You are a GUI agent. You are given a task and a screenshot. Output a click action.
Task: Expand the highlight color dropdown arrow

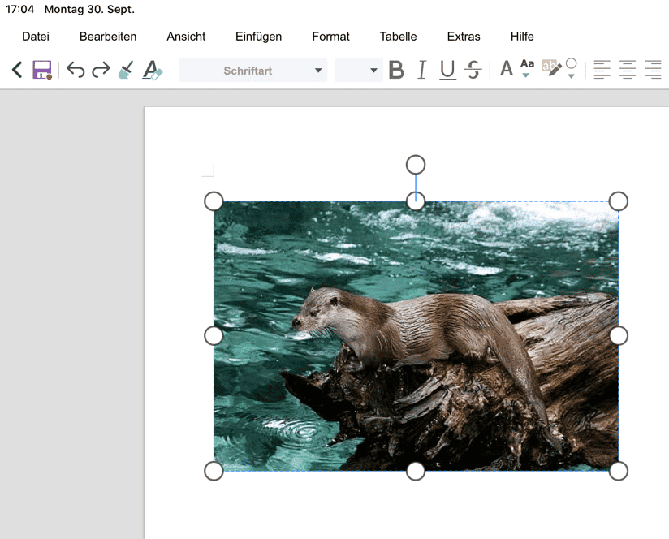coord(572,76)
